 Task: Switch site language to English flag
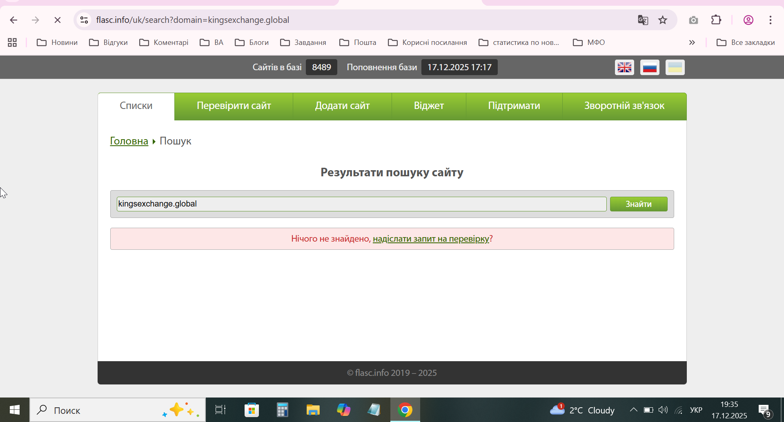click(x=624, y=67)
